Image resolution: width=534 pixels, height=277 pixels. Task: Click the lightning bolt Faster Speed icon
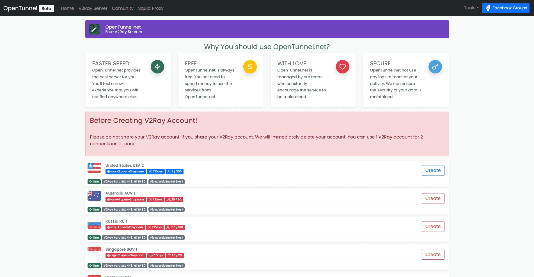(157, 67)
